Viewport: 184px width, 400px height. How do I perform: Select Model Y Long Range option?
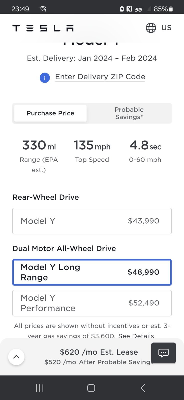click(x=92, y=272)
